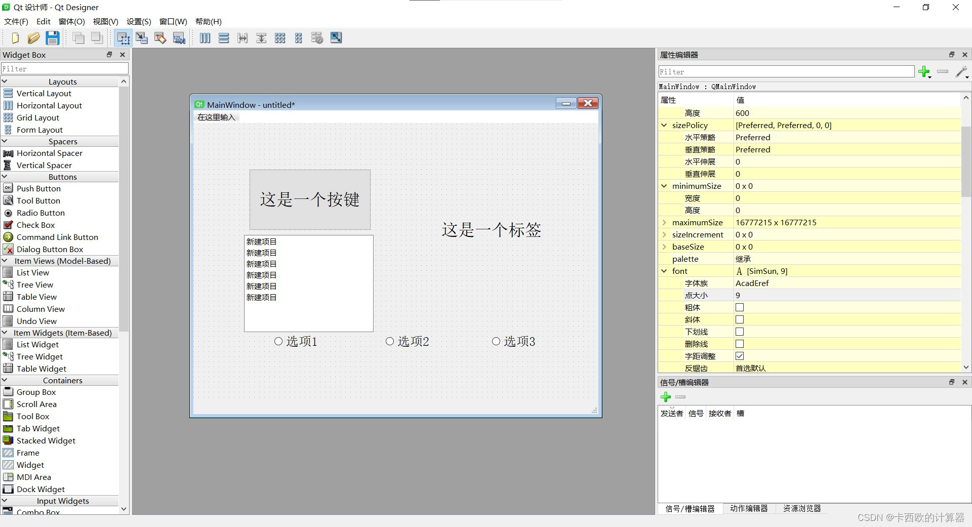Apply horizontal layout from the toolbar

[x=205, y=38]
